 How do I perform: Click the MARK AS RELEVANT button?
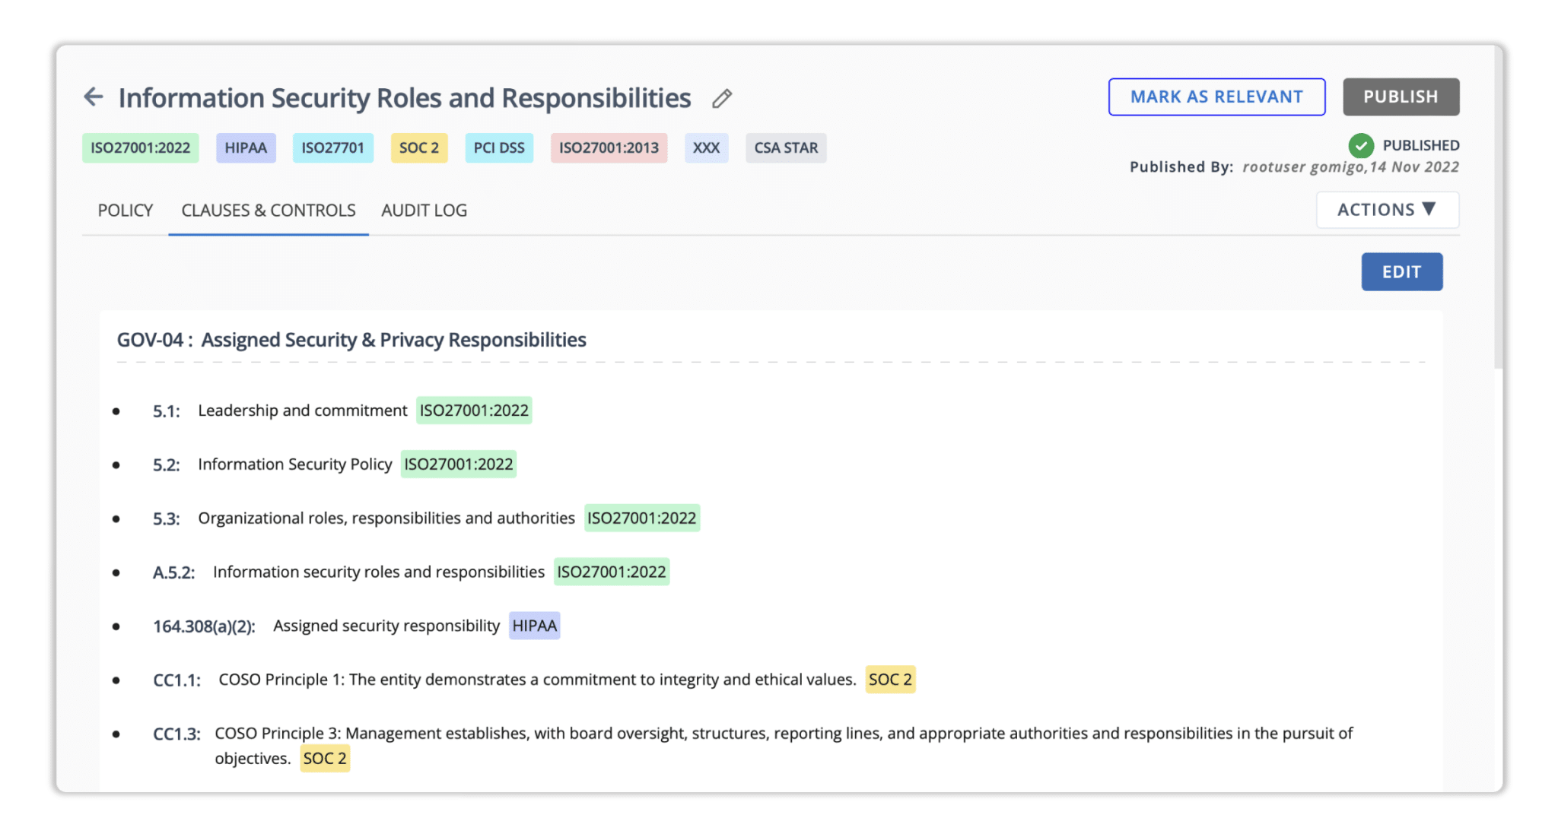click(x=1216, y=97)
